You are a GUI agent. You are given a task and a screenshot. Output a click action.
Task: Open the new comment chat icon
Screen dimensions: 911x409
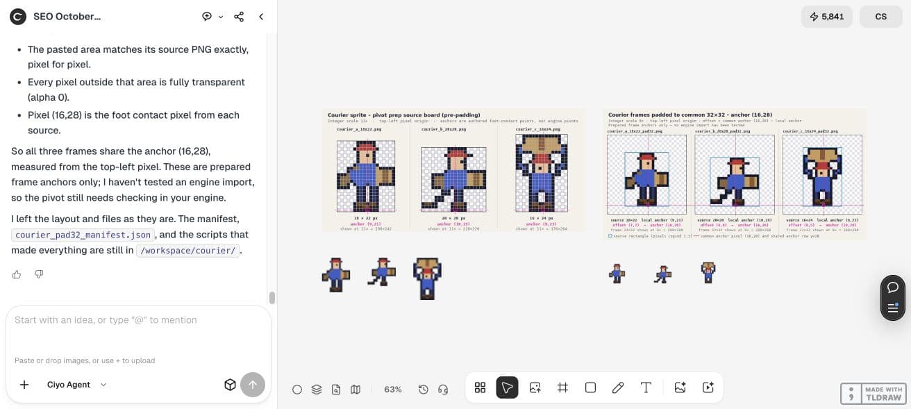206,16
